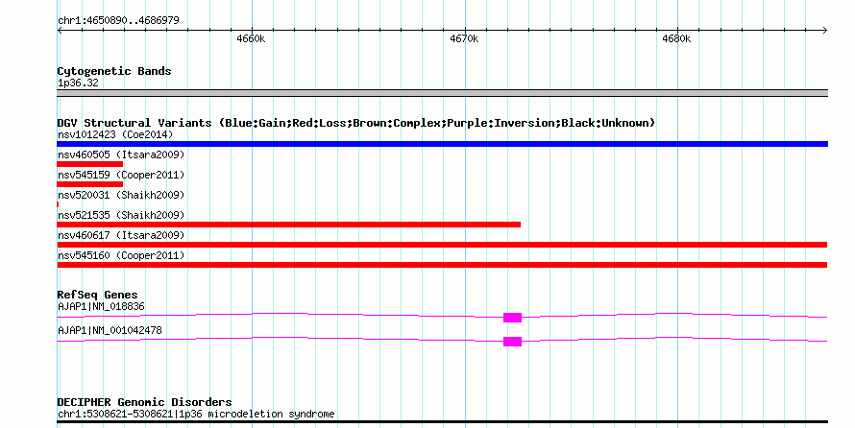Click the red nsv545159 loss bar
Image resolution: width=855 pixels, height=428 pixels.
click(90, 184)
